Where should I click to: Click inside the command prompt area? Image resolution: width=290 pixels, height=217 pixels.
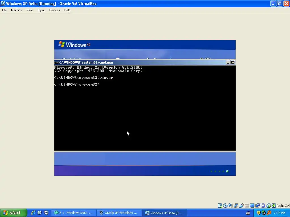(145, 108)
